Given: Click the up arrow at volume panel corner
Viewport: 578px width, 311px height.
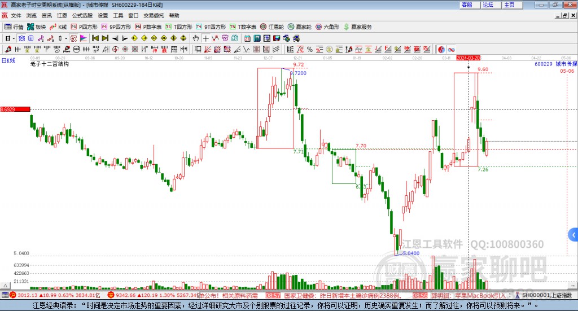Looking at the screenshot, I should [x=5, y=286].
